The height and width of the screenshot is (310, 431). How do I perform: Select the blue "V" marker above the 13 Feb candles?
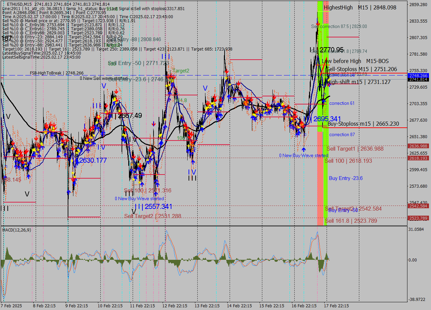(204, 89)
